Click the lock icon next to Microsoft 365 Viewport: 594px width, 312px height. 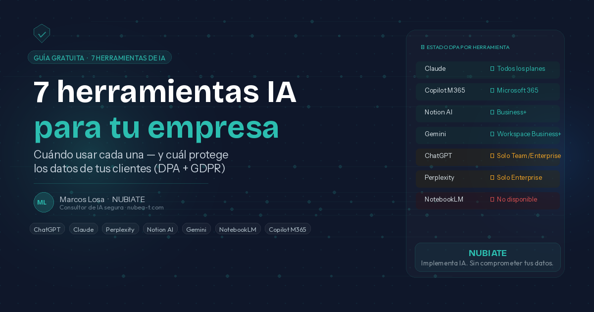[492, 91]
